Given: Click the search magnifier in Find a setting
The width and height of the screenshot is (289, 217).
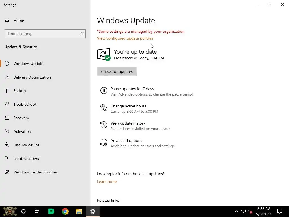Looking at the screenshot, I should coord(82,34).
